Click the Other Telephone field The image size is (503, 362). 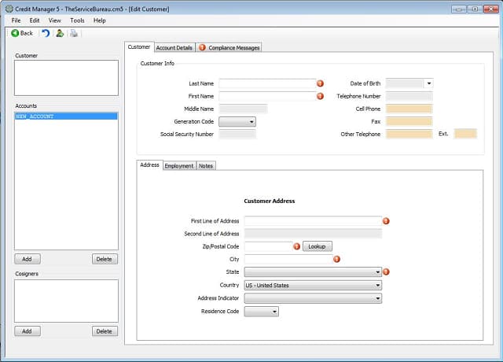409,134
